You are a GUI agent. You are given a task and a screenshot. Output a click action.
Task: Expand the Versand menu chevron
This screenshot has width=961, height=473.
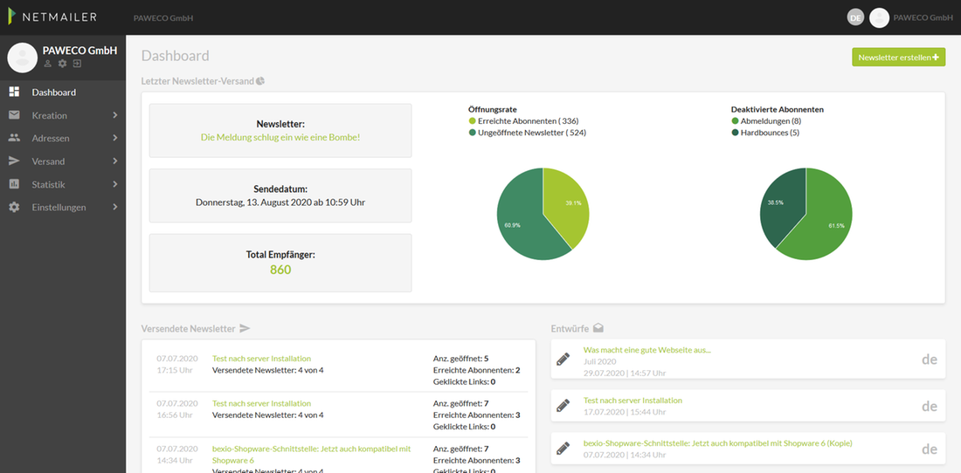[114, 161]
